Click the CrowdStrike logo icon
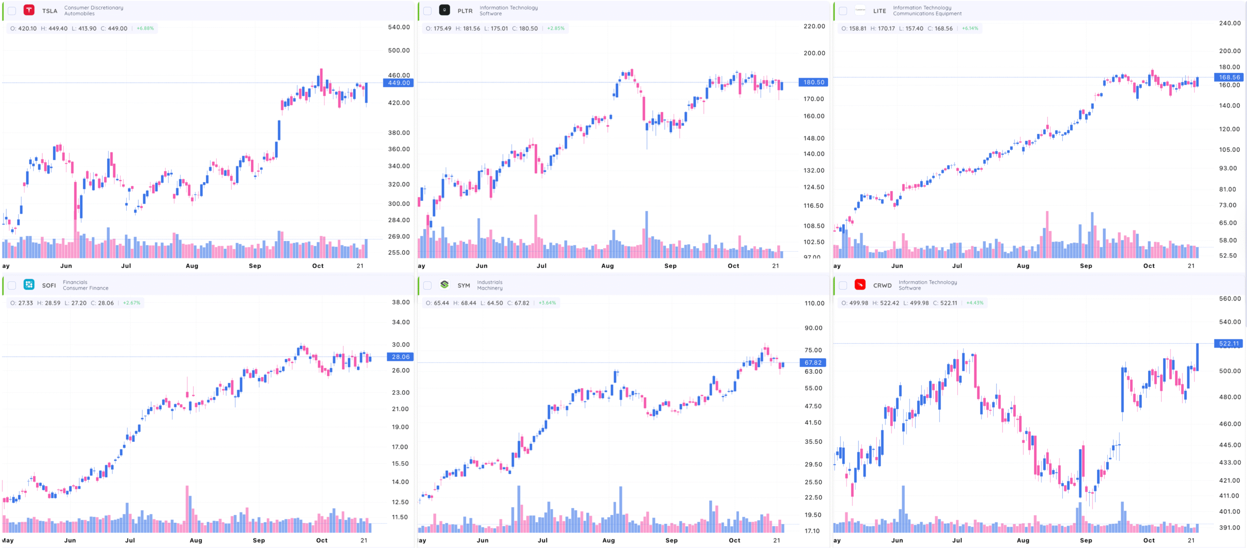 click(860, 285)
